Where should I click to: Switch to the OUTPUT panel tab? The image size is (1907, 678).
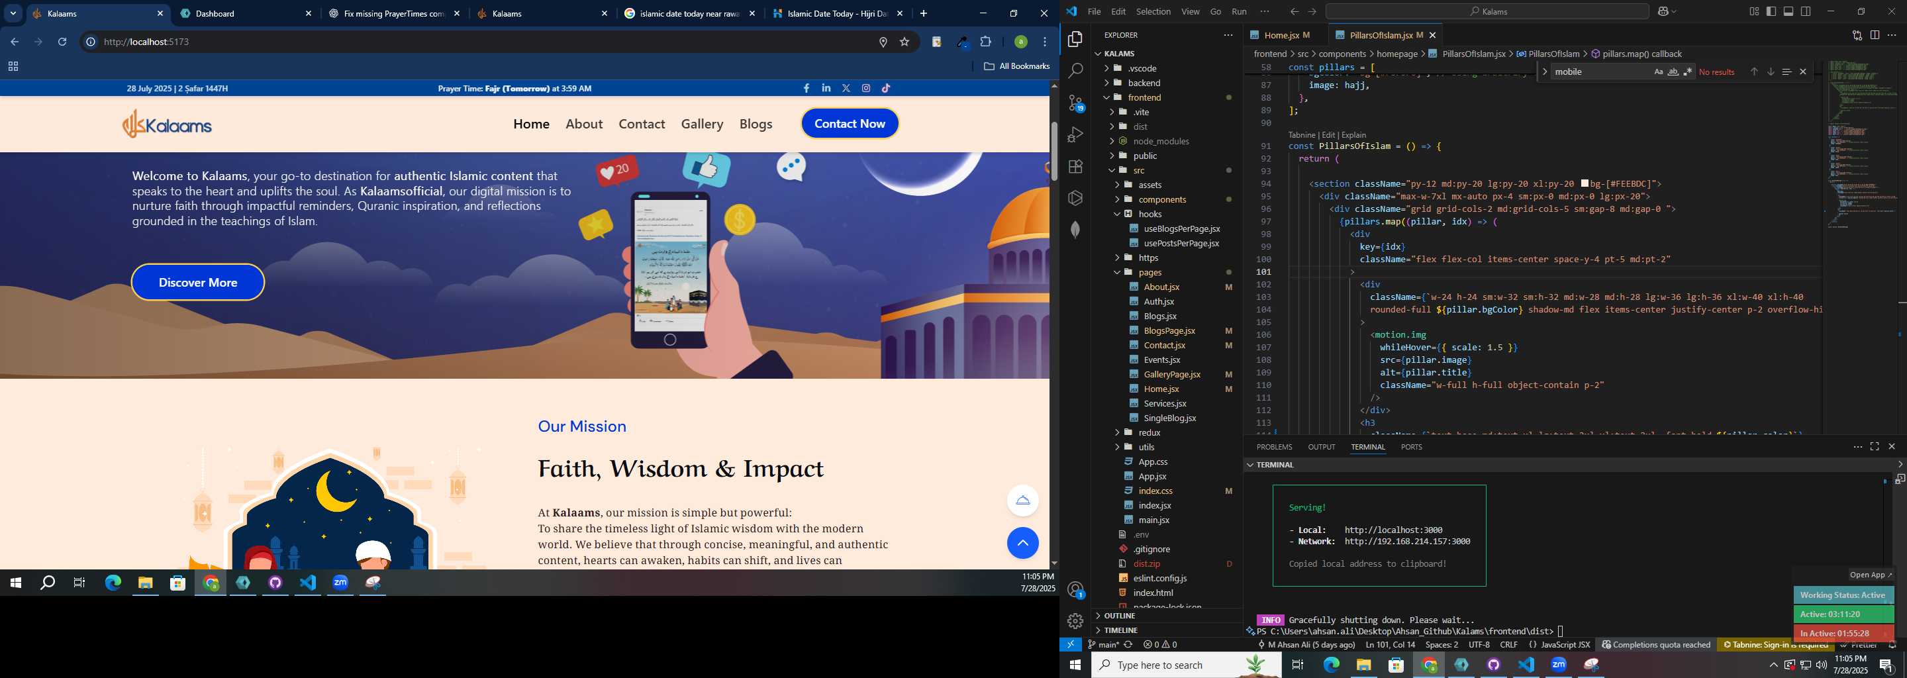pyautogui.click(x=1322, y=447)
